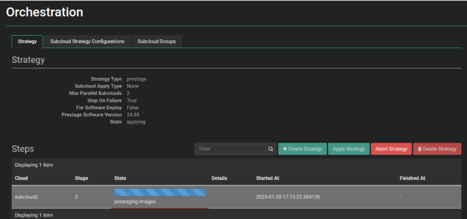Select the subcloud2 cell
Screen dimensions: 467x219
click(x=26, y=197)
